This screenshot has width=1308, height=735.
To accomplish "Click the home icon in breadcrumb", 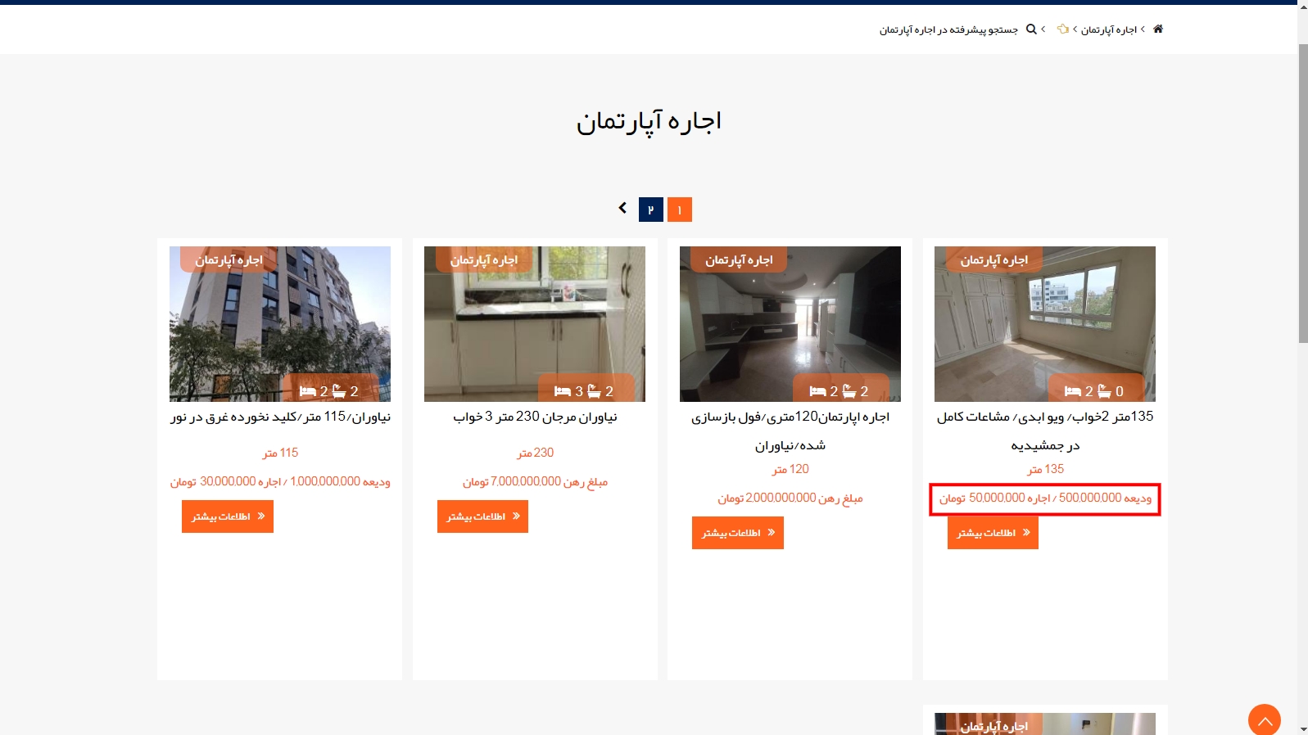I will click(1157, 29).
